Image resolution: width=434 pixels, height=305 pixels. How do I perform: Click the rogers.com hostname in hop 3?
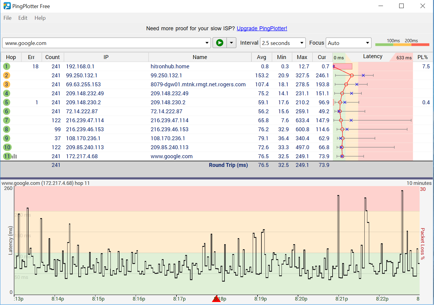pyautogui.click(x=198, y=84)
